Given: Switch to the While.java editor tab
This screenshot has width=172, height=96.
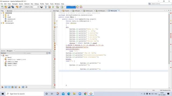Looking at the screenshot, I should [77, 11].
